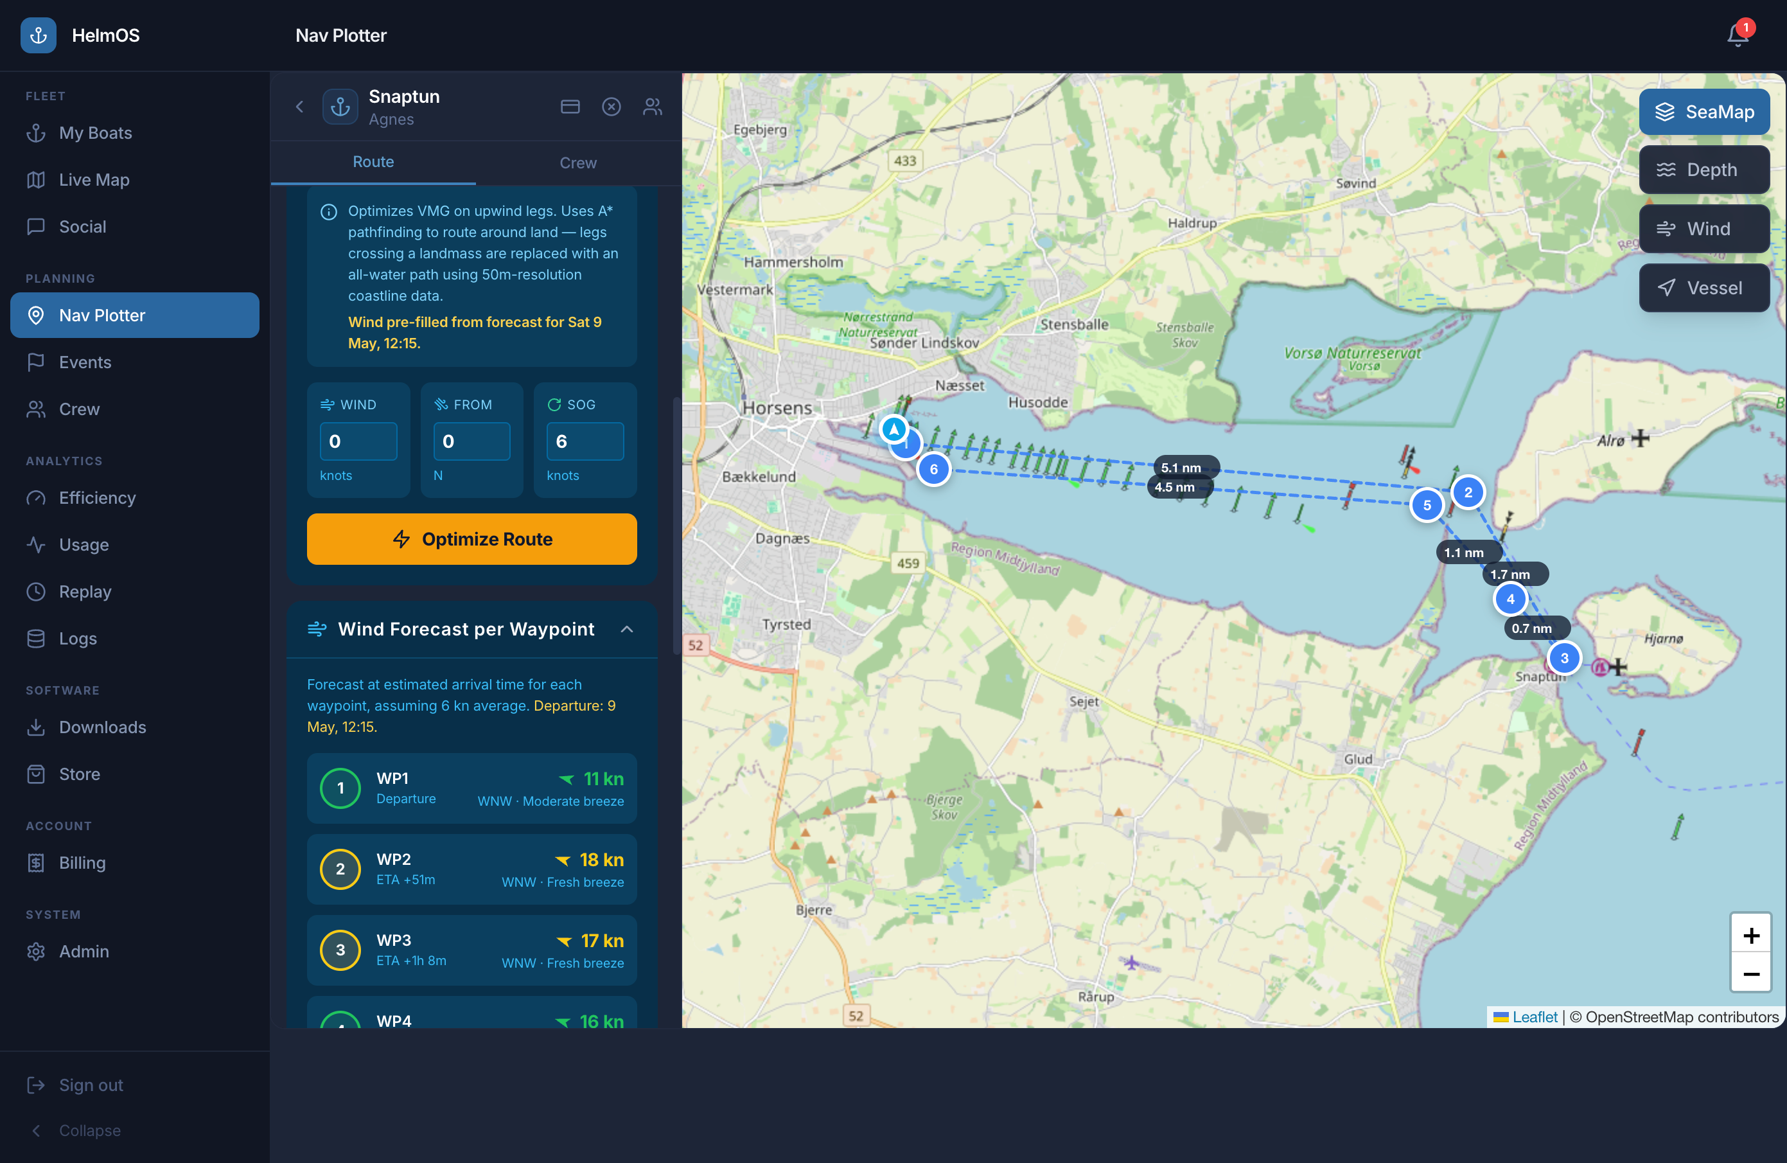
Task: Go back with the left chevron
Action: click(299, 107)
